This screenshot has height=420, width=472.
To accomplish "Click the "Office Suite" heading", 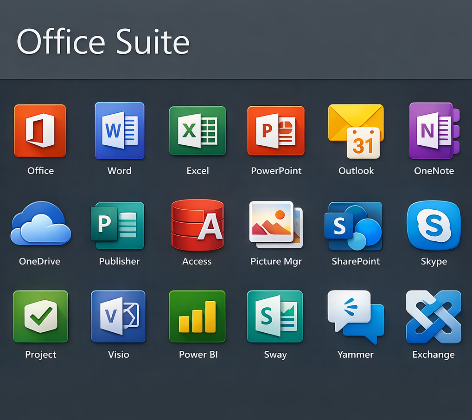I will click(103, 41).
